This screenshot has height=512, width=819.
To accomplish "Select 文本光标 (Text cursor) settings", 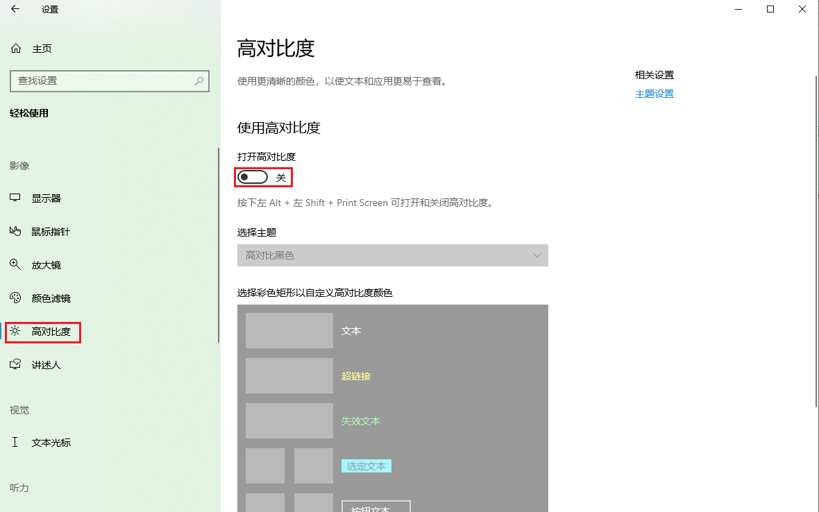I will pos(40,442).
